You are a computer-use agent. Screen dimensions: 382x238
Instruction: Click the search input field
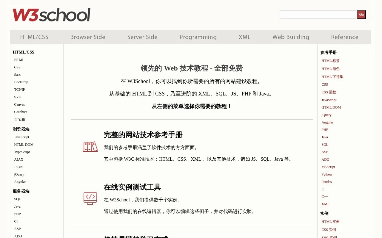tap(318, 14)
